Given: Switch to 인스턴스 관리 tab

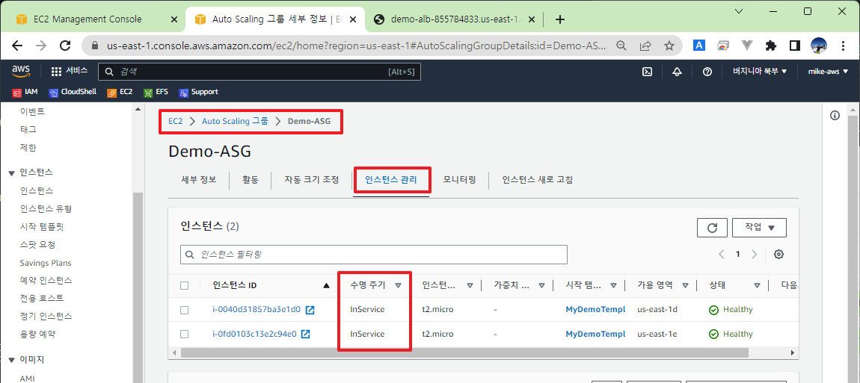Looking at the screenshot, I should pos(390,180).
